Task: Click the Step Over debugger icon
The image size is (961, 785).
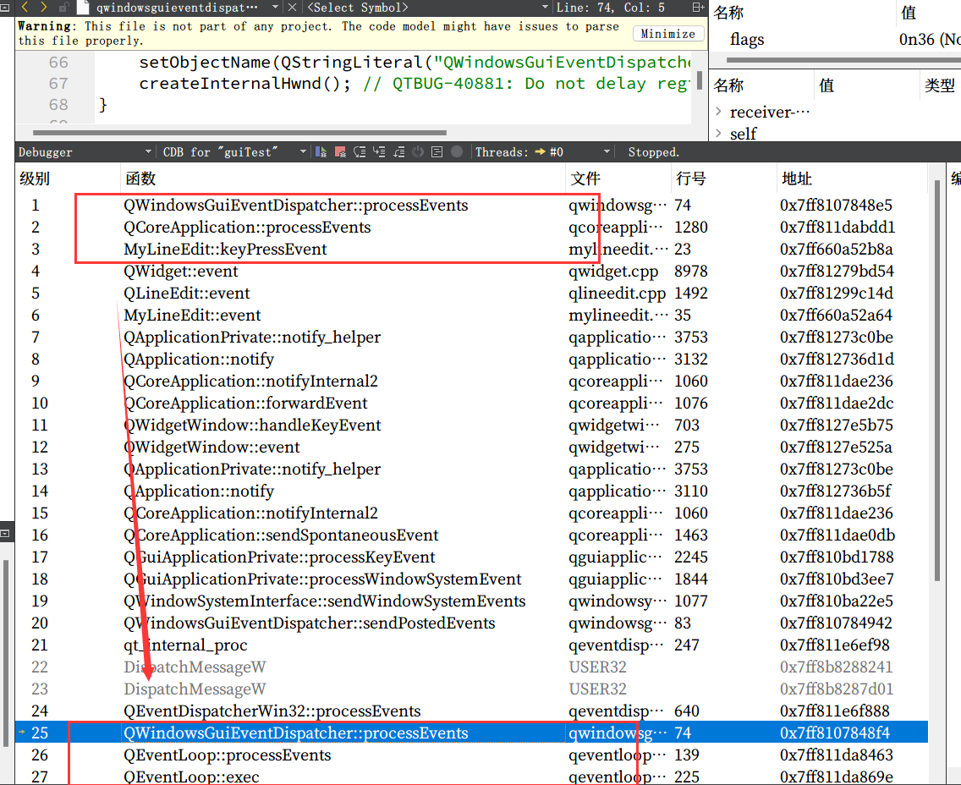Action: [360, 152]
